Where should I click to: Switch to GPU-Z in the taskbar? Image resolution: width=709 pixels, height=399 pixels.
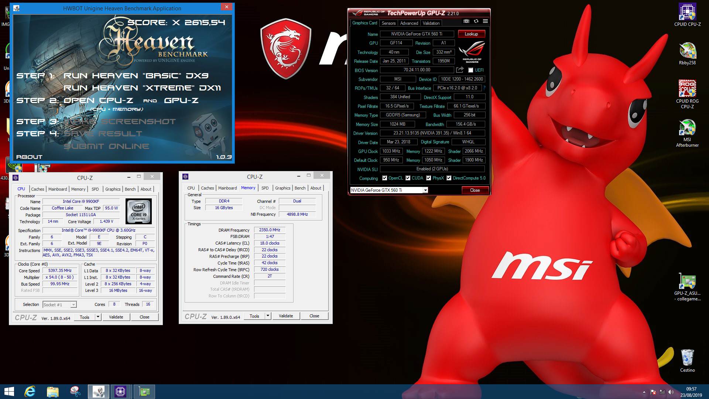coord(144,392)
